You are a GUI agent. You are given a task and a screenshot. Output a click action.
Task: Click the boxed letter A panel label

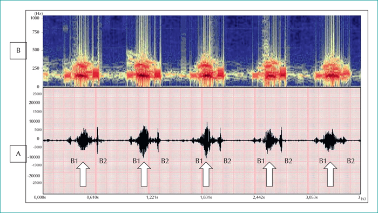click(18, 154)
